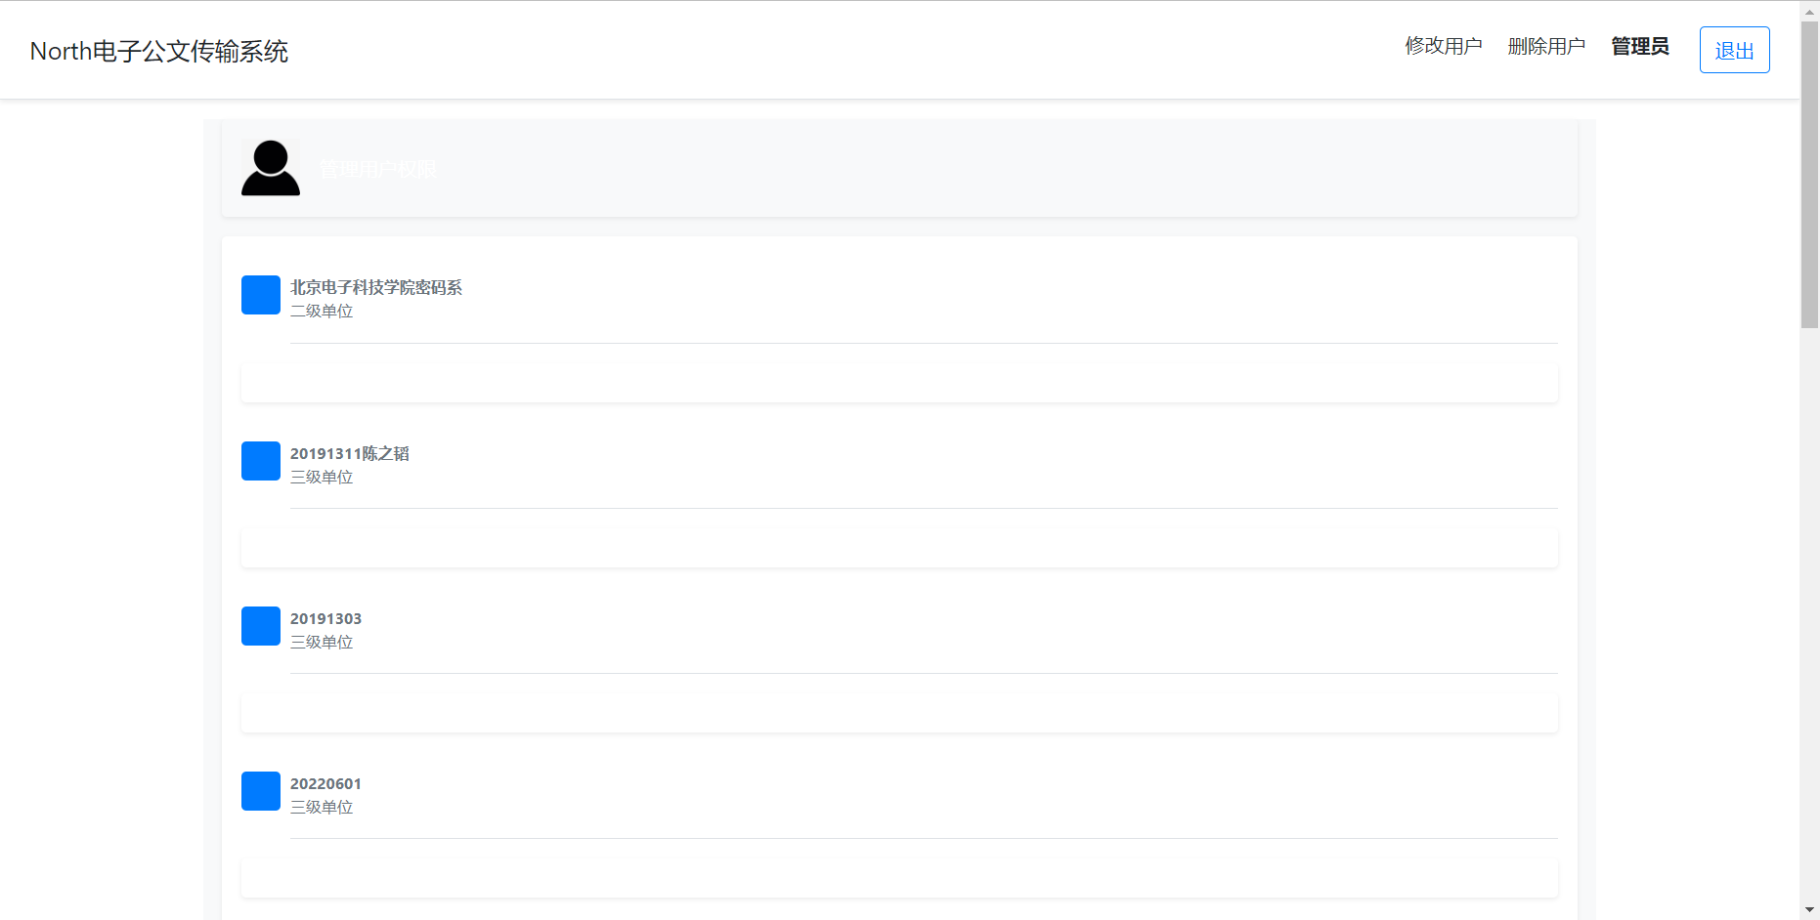Click the scrollbar down arrow
The image size is (1820, 920).
click(x=1809, y=910)
